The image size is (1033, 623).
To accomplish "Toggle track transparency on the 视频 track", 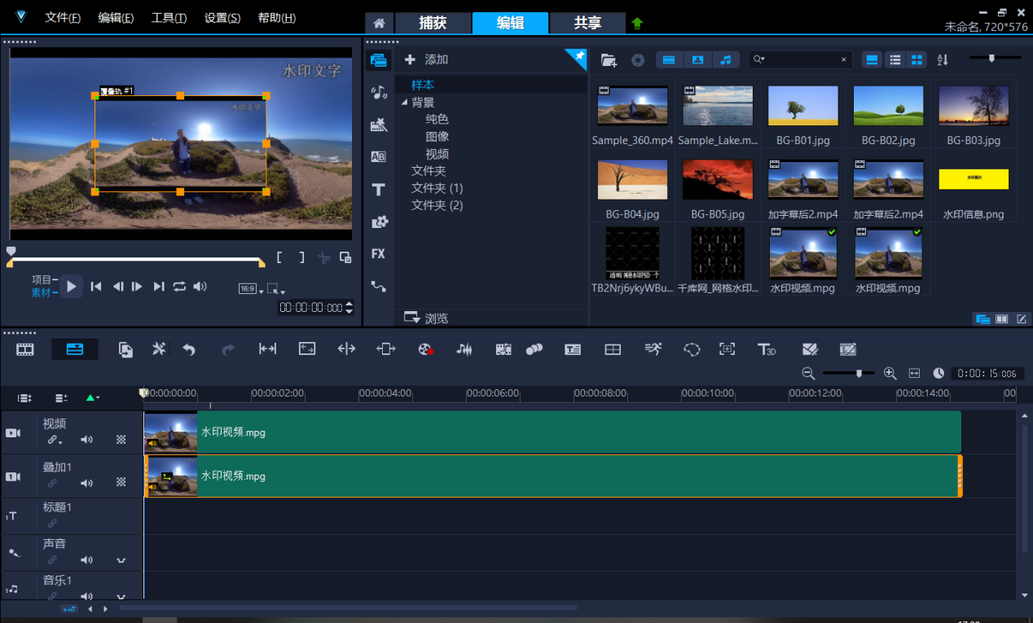I will click(x=121, y=440).
